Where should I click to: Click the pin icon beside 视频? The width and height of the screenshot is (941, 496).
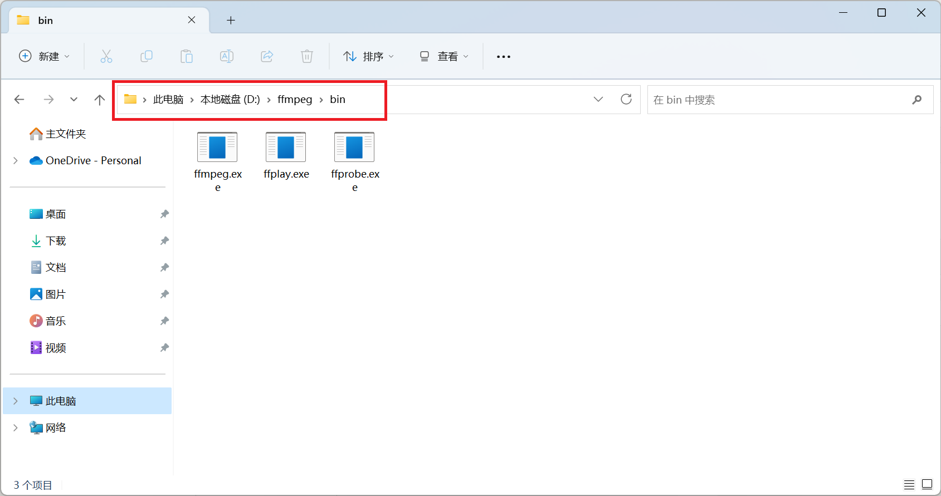(x=164, y=347)
